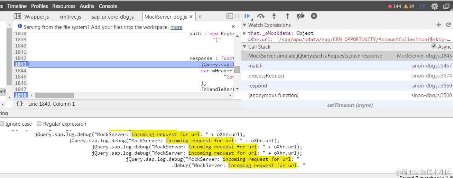Screen dimensions: 453x178
Task: Collapse the Watch Expressions section
Action: (x=244, y=25)
